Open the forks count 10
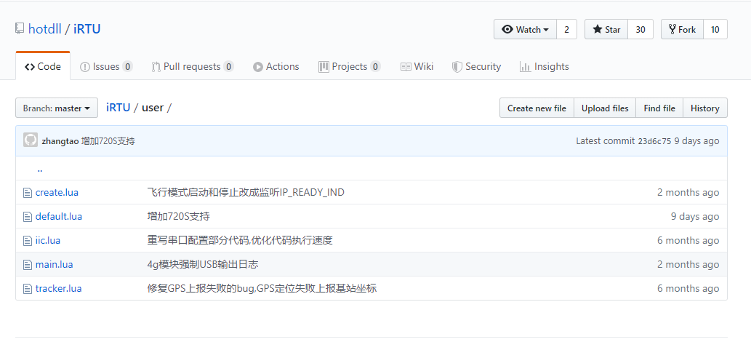The image size is (751, 350). (x=715, y=29)
